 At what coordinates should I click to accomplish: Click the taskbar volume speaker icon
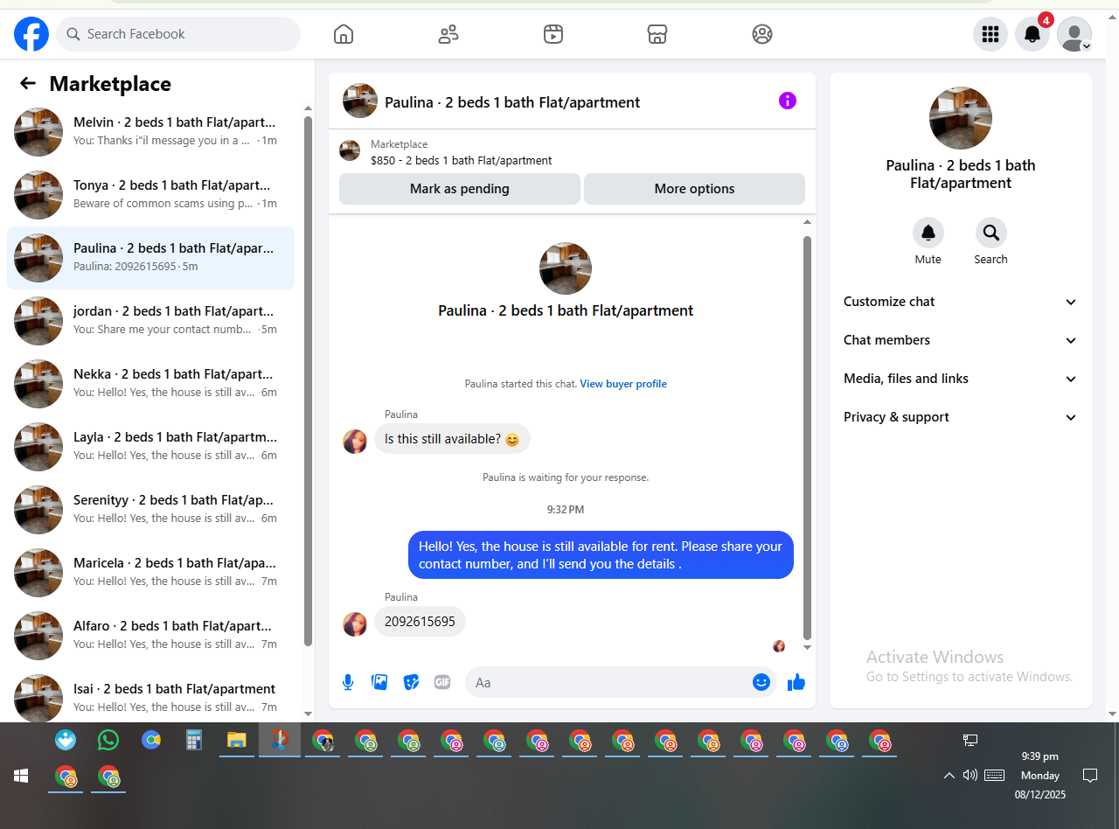970,775
